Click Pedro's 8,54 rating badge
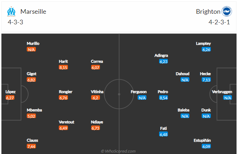239x154 pixels. pyautogui.click(x=163, y=98)
